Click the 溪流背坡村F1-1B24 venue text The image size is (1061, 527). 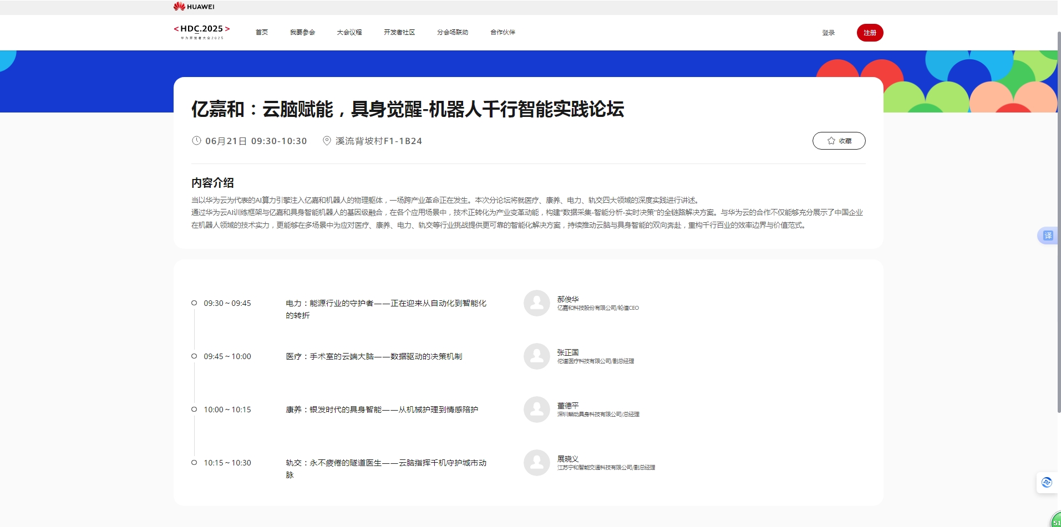click(379, 141)
